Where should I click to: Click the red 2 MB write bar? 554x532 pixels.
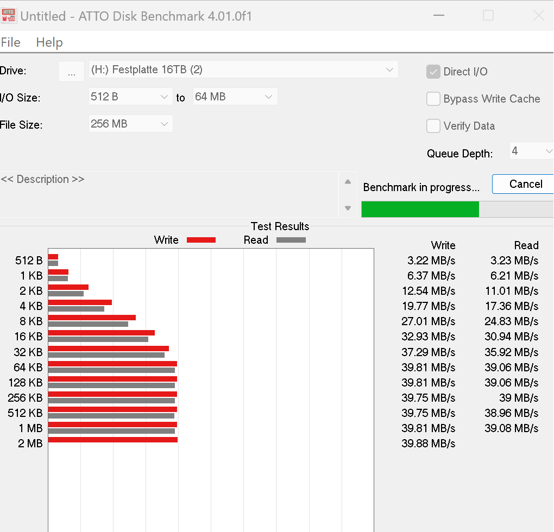click(113, 440)
